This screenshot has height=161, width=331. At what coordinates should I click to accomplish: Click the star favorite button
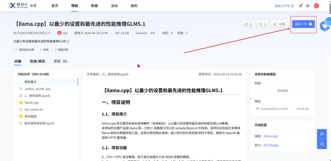(x=262, y=24)
